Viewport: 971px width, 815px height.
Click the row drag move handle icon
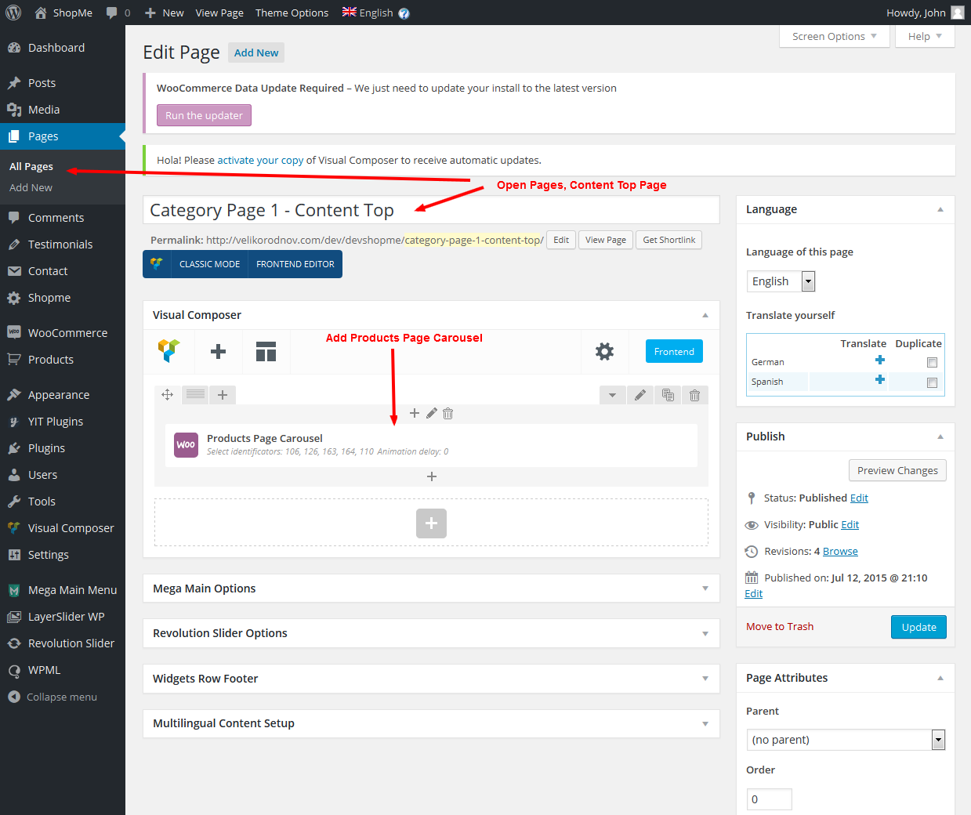tap(167, 395)
